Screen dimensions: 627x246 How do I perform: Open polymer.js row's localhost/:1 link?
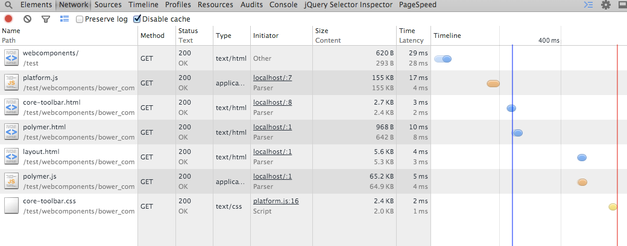[273, 177]
